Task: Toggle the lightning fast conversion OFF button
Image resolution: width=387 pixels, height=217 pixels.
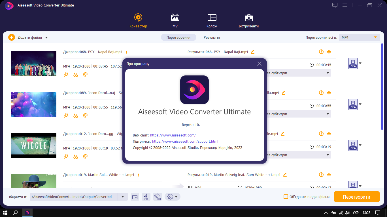Action: click(x=146, y=197)
